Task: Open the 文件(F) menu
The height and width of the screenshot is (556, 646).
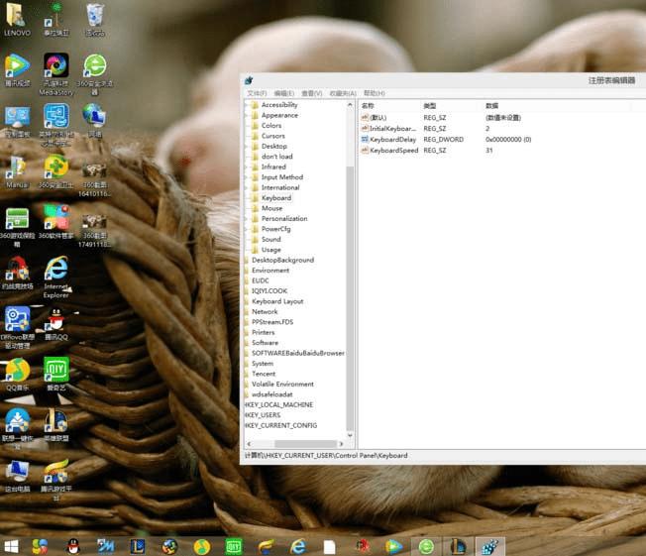Action: pyautogui.click(x=257, y=93)
